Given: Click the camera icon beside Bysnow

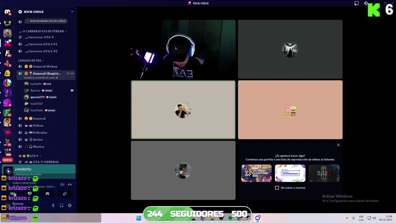Looking at the screenshot, I should click(x=72, y=90).
